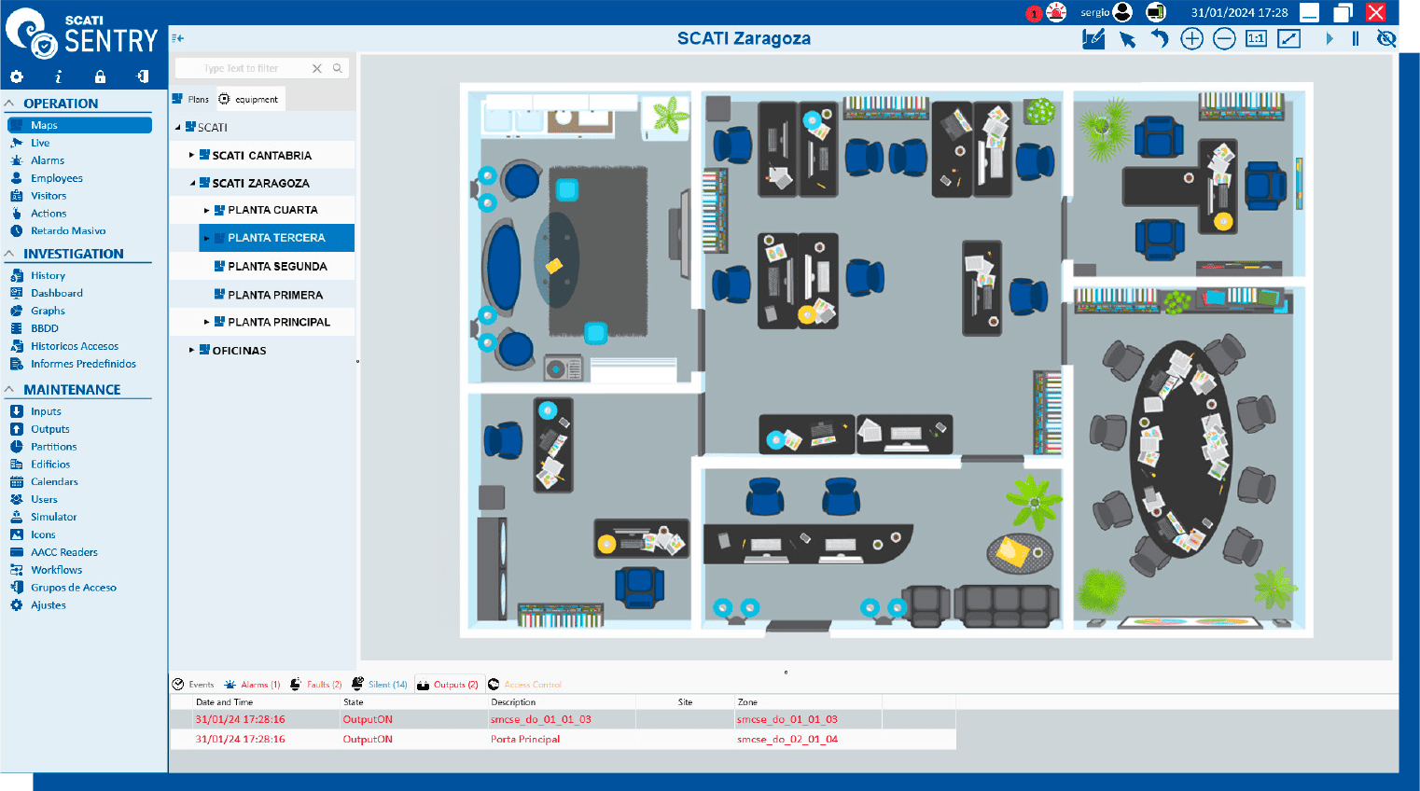Fit the map to screen with the diagonal arrow icon

[x=1288, y=38]
